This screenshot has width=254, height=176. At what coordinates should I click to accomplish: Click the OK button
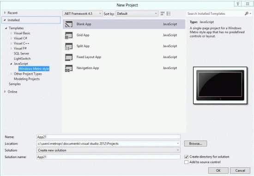point(218,170)
